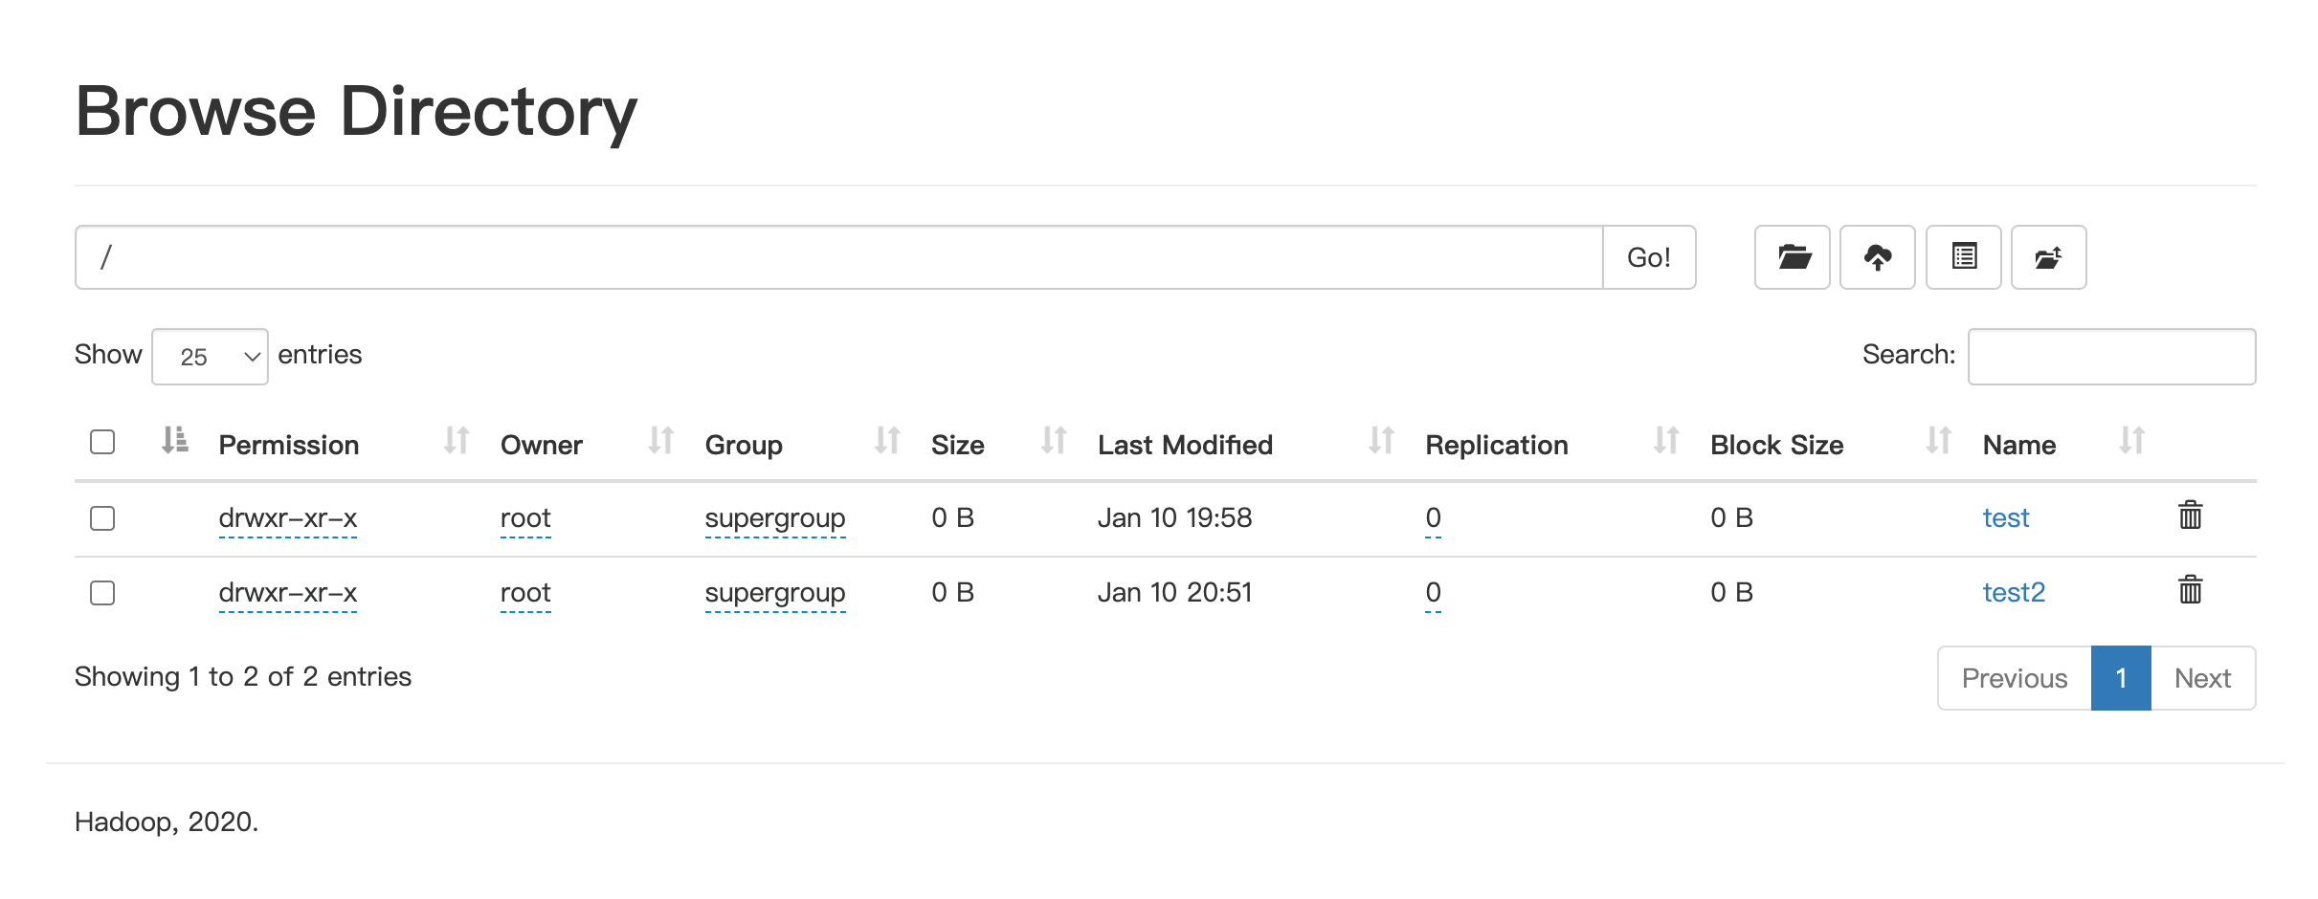
Task: Click the Name column header text
Action: (x=2019, y=445)
